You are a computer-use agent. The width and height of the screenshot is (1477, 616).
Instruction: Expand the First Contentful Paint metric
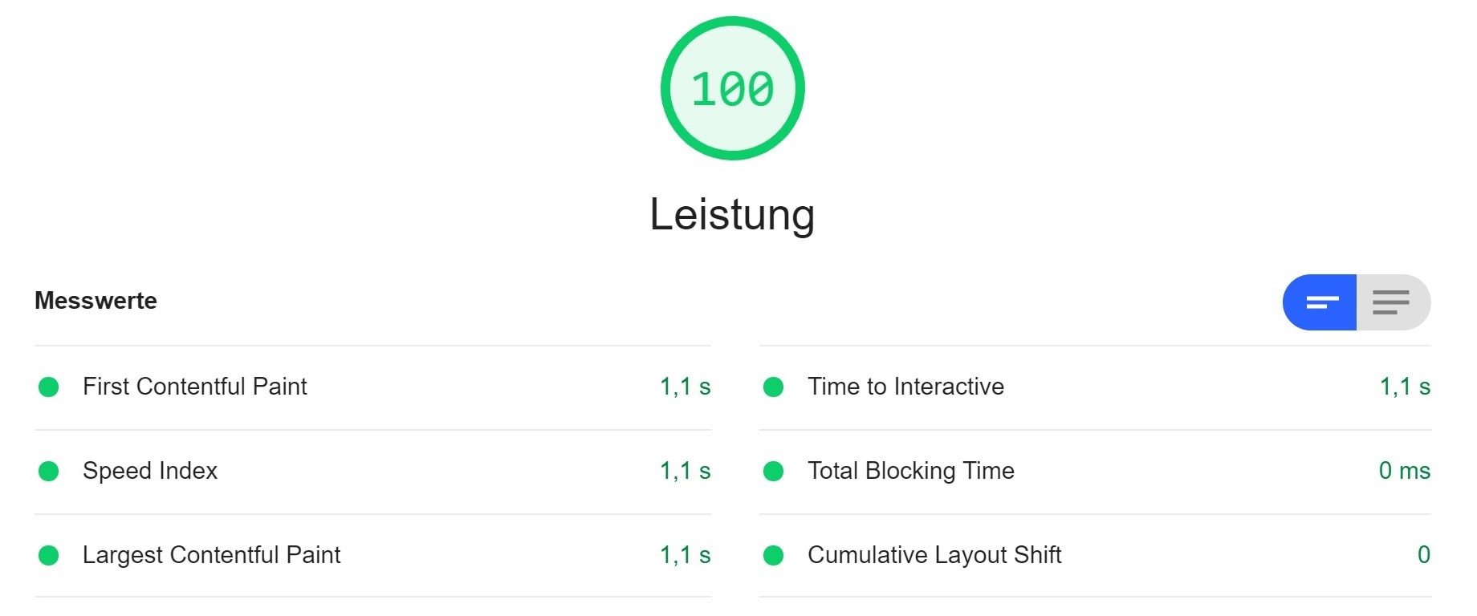click(x=372, y=387)
